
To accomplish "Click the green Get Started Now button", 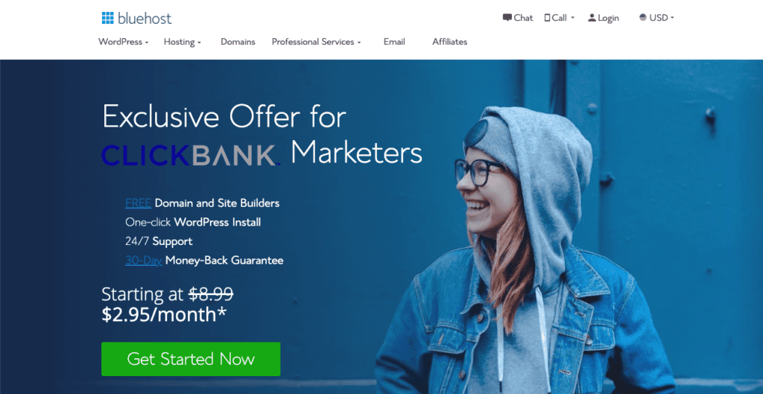I will pos(191,359).
